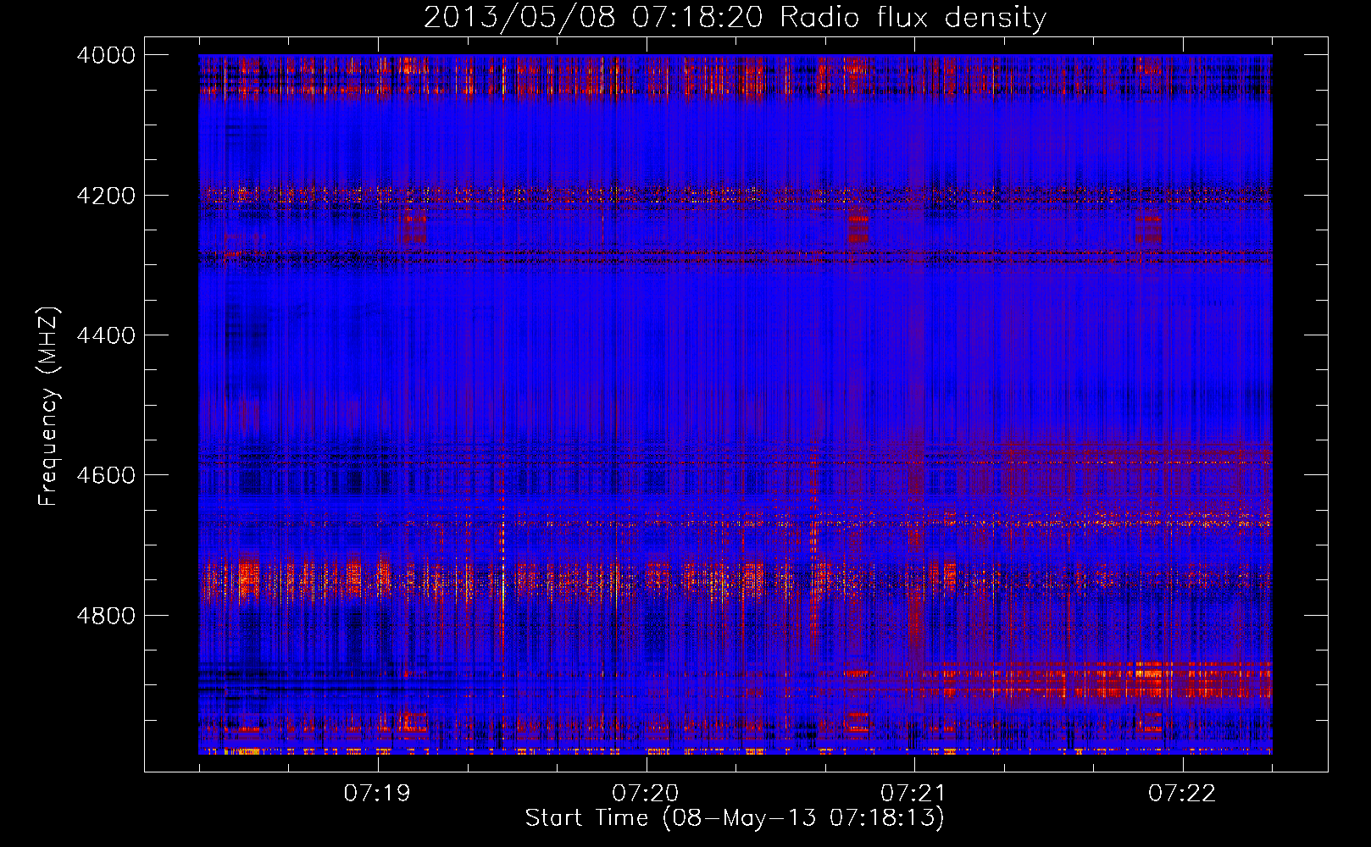Screen dimensions: 1371x847
Task: Click the 07:20 time tick label
Action: pos(646,794)
